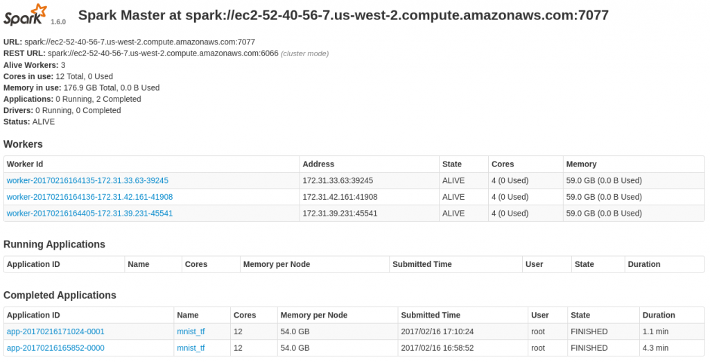Click Cores in use: 12 Total line

pyautogui.click(x=58, y=76)
